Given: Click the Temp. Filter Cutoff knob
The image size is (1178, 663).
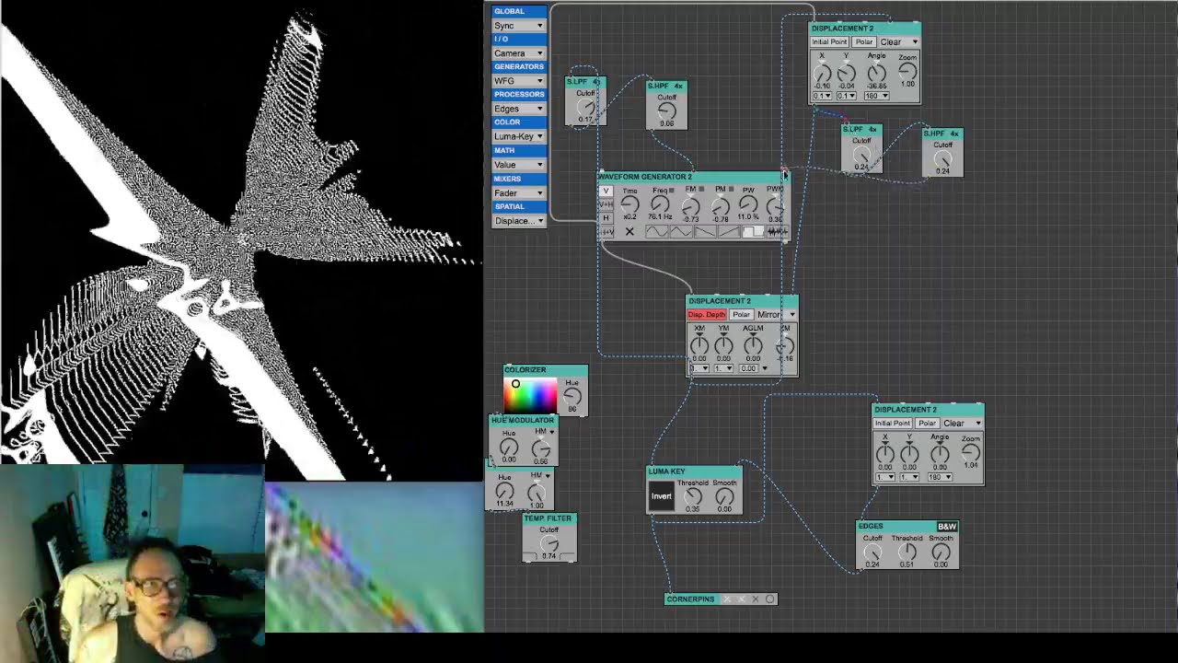Looking at the screenshot, I should coord(549,544).
